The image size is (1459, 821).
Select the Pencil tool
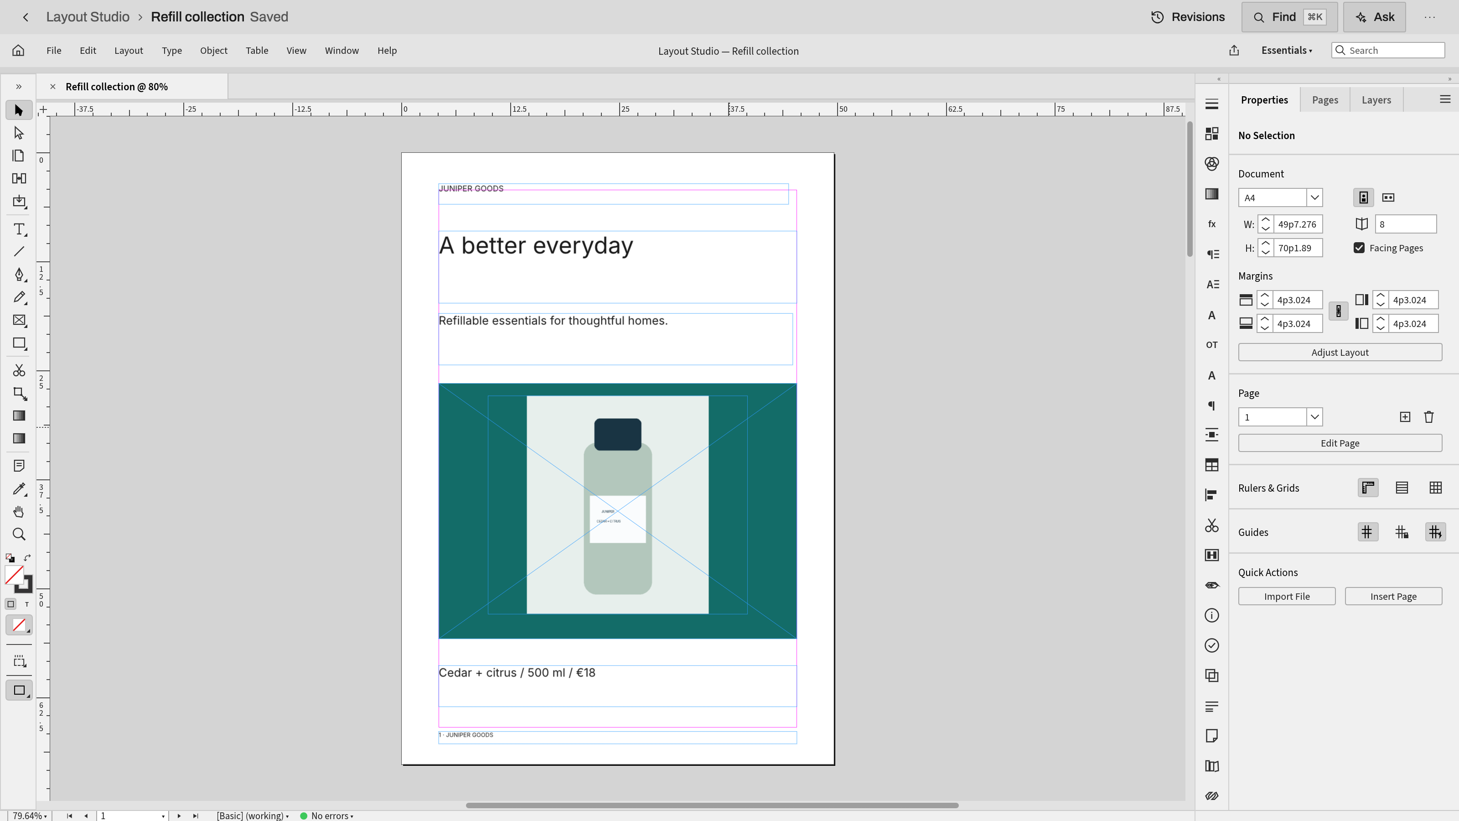[19, 297]
